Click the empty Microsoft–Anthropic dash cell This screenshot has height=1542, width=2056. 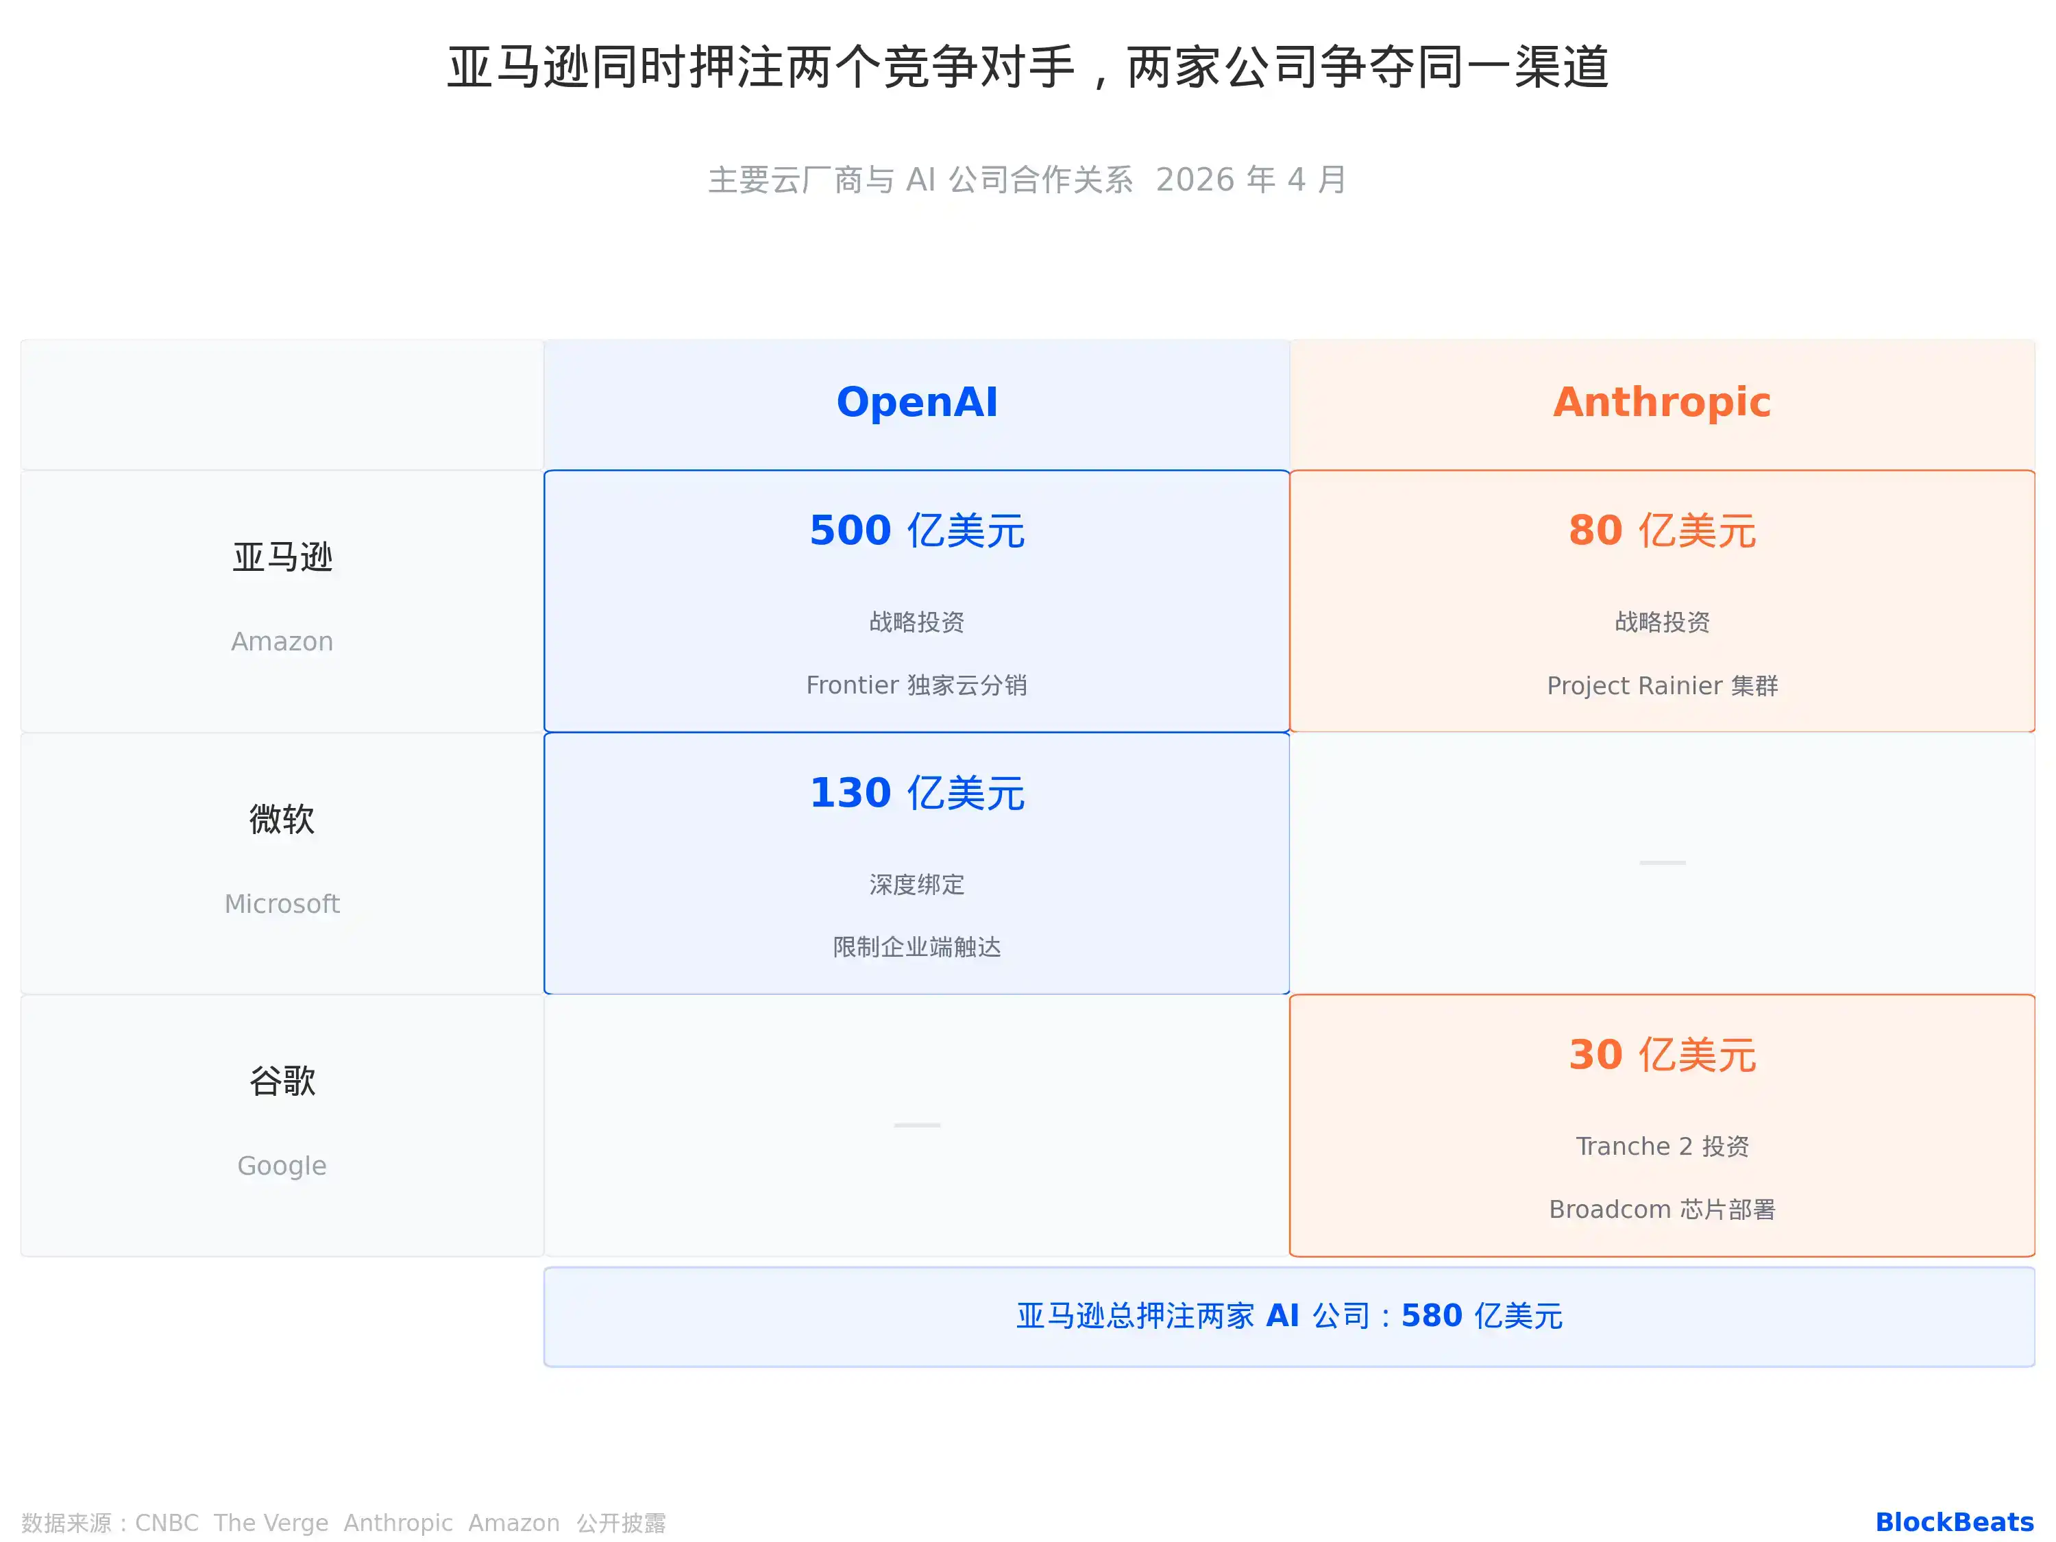[1661, 863]
